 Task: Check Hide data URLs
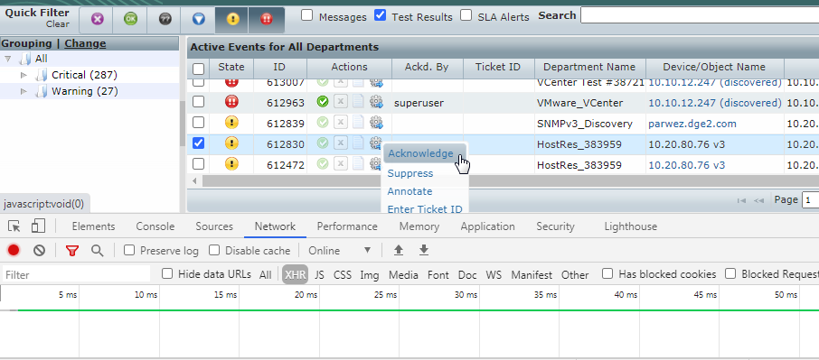click(167, 273)
